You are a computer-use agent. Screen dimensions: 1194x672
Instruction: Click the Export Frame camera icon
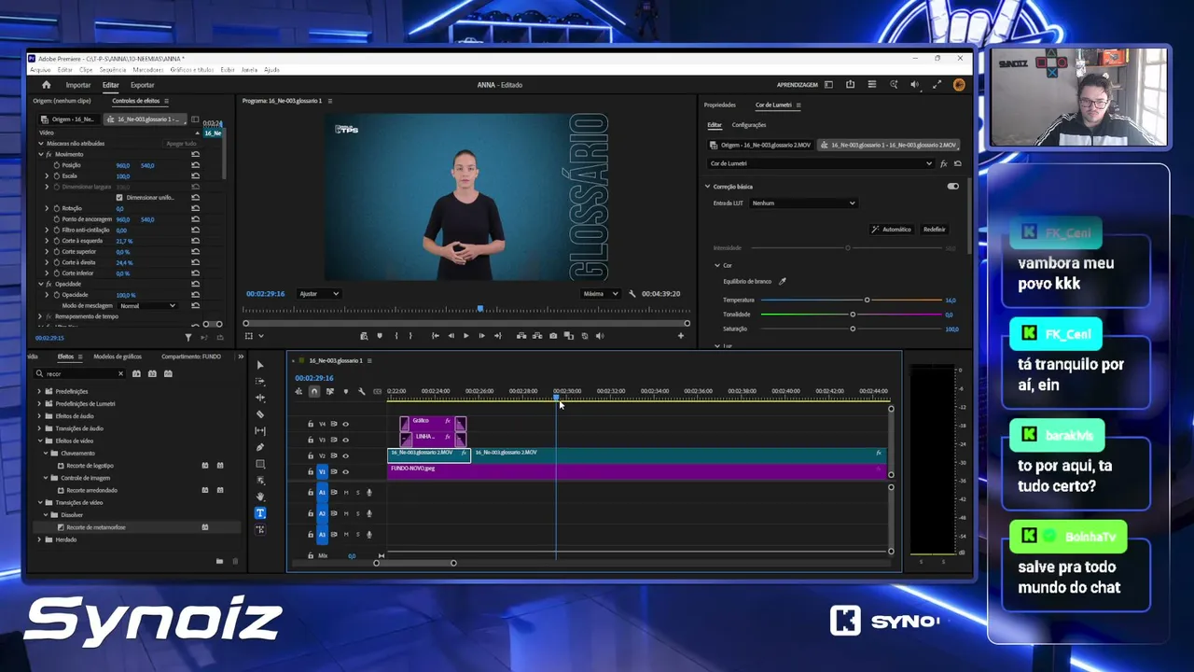[553, 336]
